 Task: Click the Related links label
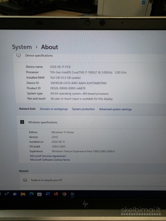28,108
